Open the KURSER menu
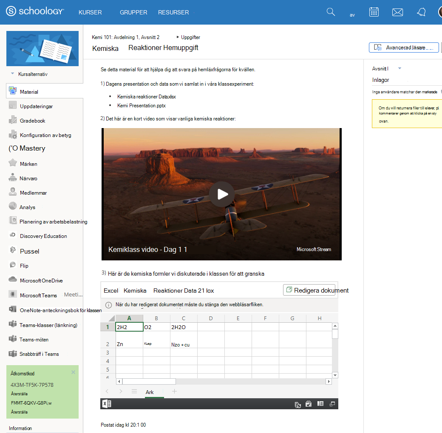Image resolution: width=442 pixels, height=433 pixels. point(90,12)
